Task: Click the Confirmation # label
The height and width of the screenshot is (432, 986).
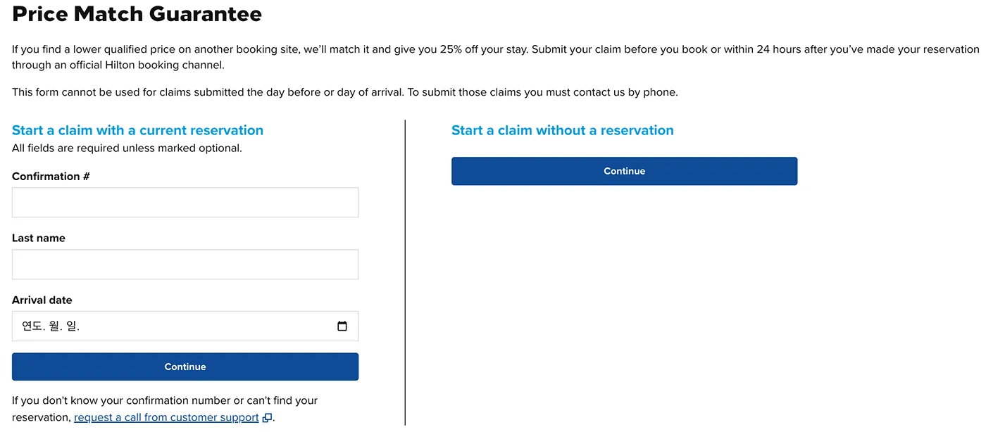Action: click(51, 177)
